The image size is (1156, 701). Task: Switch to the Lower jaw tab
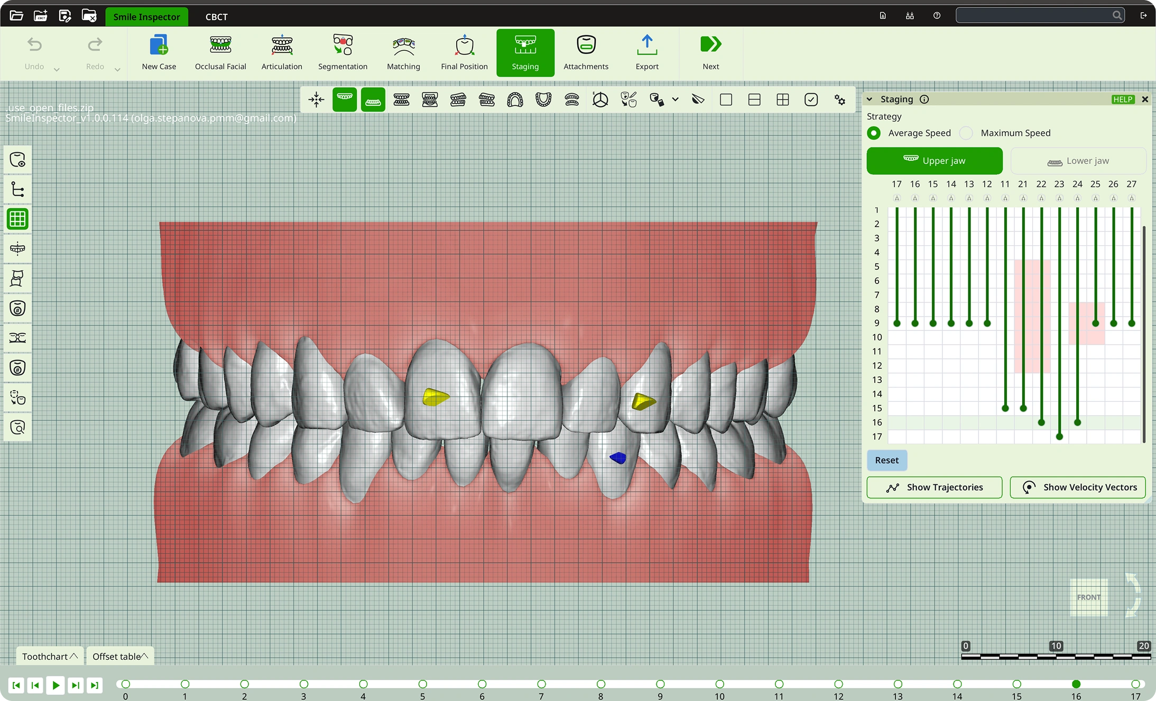[1078, 161]
